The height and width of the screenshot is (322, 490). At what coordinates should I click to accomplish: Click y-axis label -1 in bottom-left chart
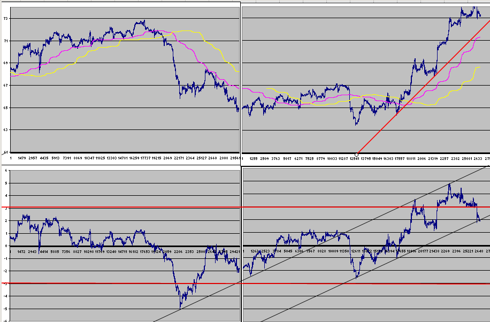[x=5, y=258]
